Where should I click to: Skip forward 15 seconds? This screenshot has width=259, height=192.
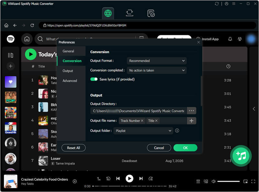point(151,179)
